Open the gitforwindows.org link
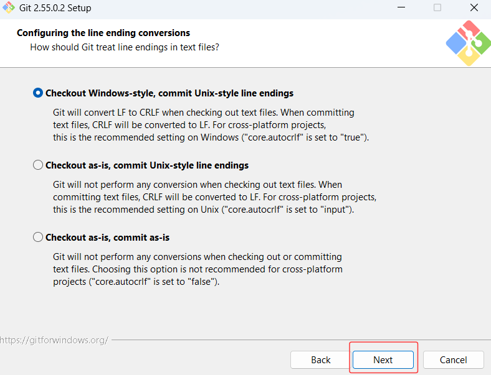 [54, 340]
